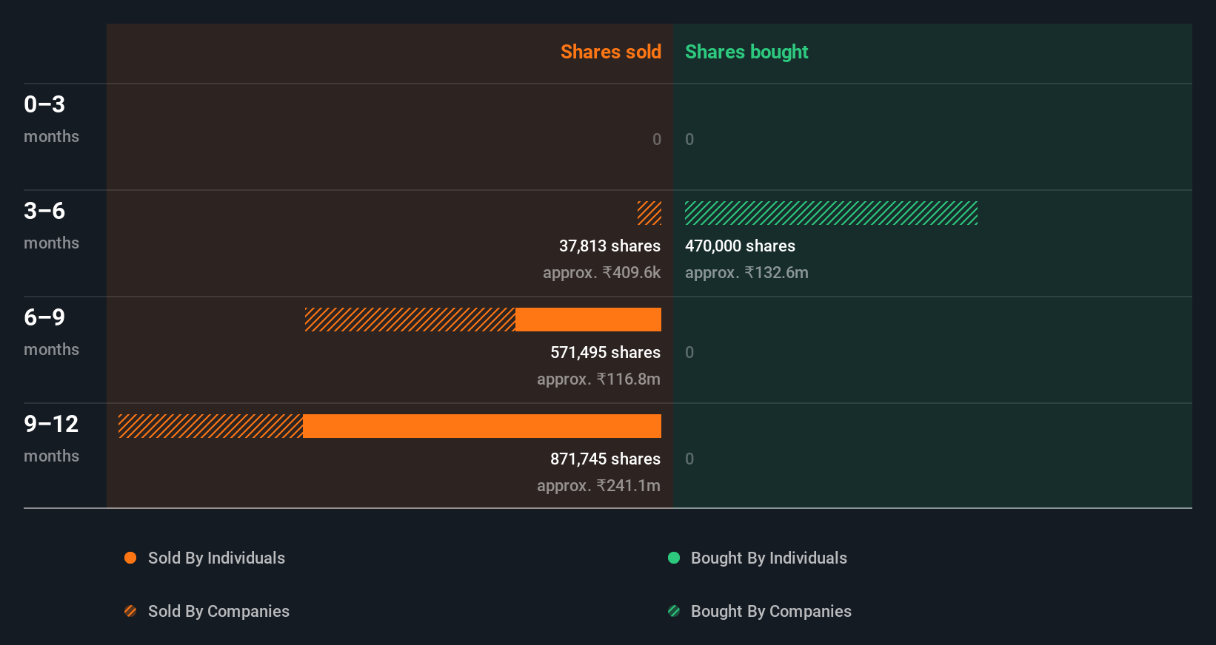The width and height of the screenshot is (1216, 645).
Task: Select solid individuals segment in 6–9 months bar
Action: coord(588,320)
